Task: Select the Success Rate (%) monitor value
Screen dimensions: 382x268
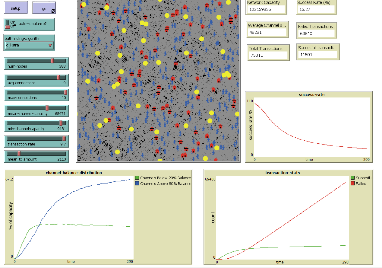Action: tap(316, 9)
